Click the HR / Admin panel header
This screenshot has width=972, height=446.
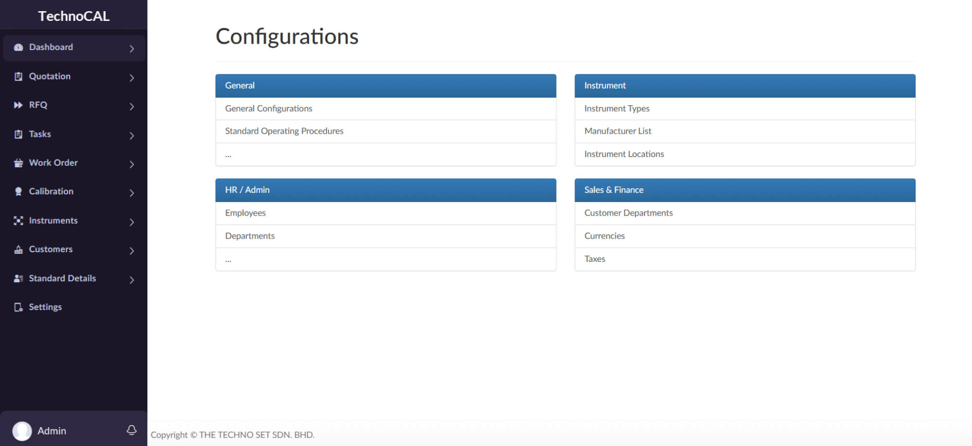[x=386, y=190]
